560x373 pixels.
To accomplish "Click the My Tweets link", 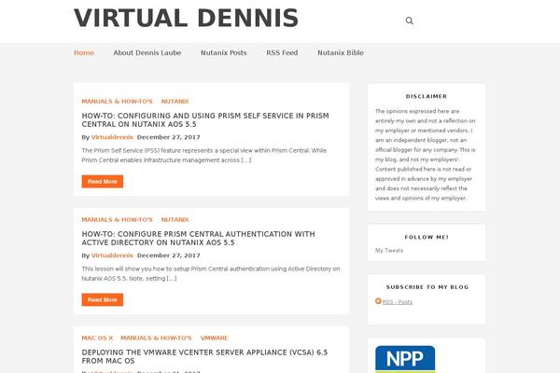I will click(x=389, y=250).
